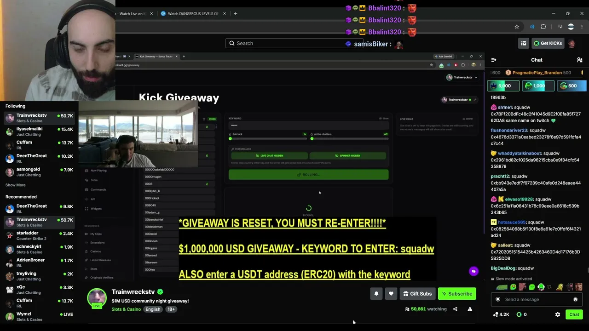Open the Kick shop icon beside Get KICKs

[x=524, y=43]
